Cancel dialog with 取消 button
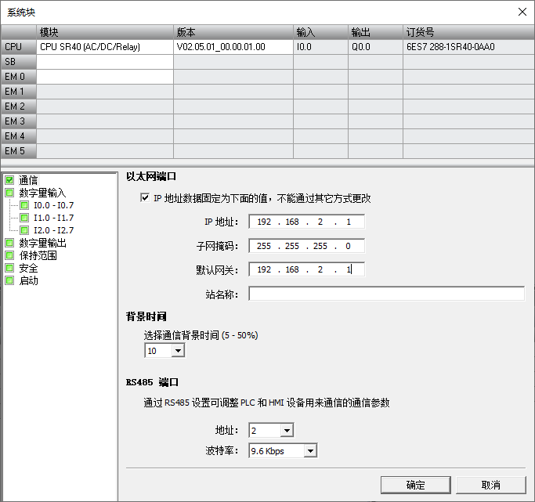 point(491,485)
